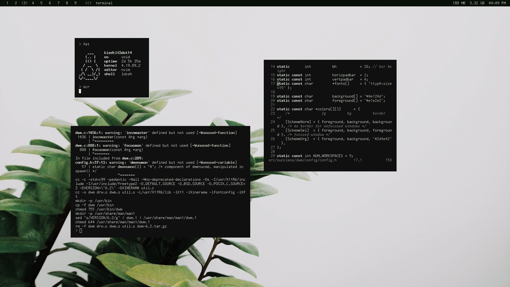Switch to workspace tag 4
The height and width of the screenshot is (287, 510).
[33, 3]
